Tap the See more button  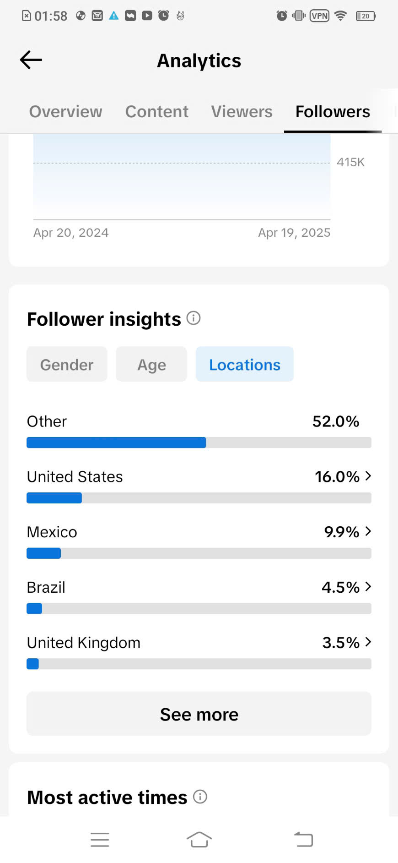(x=199, y=714)
